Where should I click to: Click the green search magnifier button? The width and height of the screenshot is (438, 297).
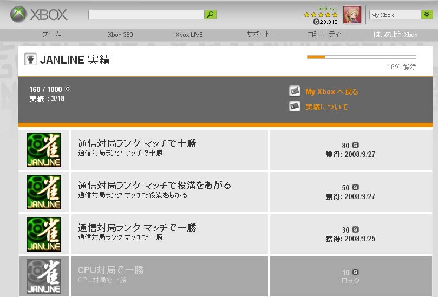click(211, 15)
